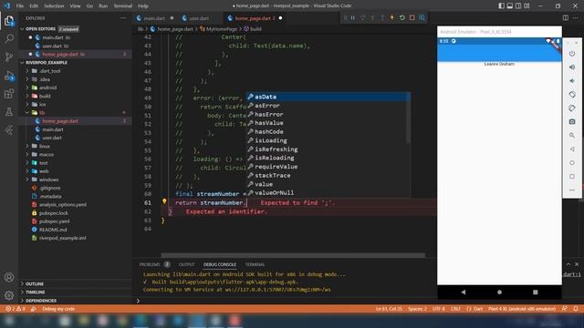Click Android home button in emulator
Viewport: 584px width, 328px height.
[x=499, y=292]
